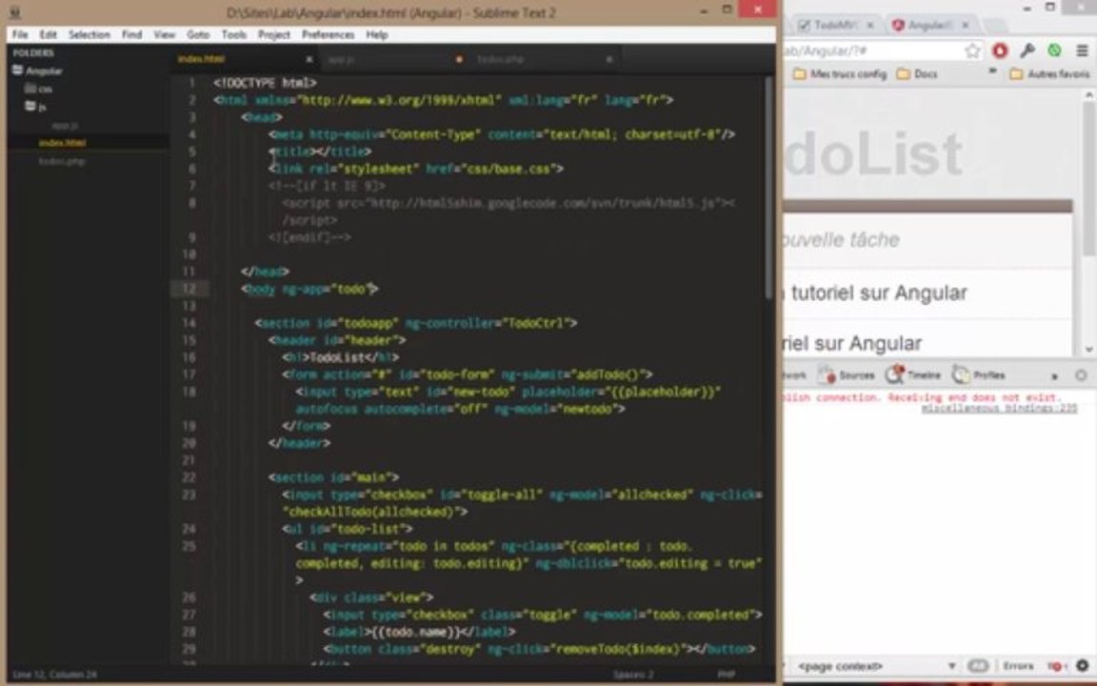This screenshot has width=1097, height=686.
Task: Click the green circular extension icon
Action: coord(1054,50)
